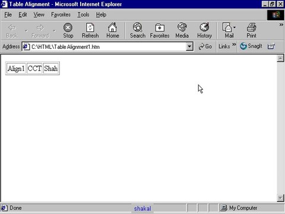285x214 pixels.
Task: Select the CCT table cell
Action: (34, 68)
